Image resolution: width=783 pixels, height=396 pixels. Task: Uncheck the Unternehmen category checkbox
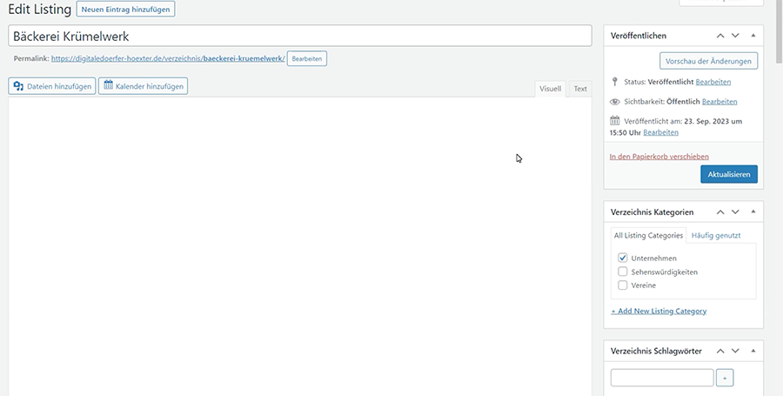click(623, 258)
